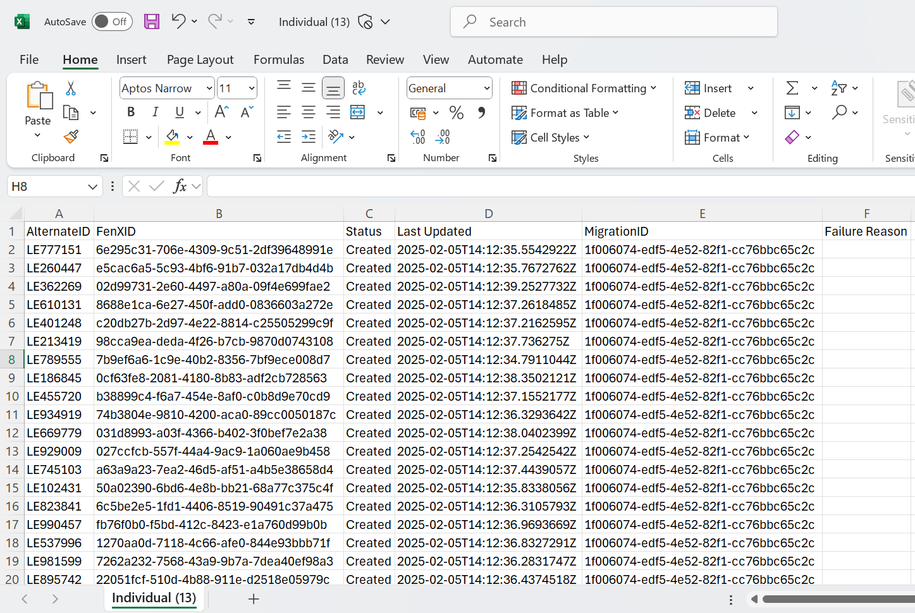Click the Wrap Text icon
This screenshot has height=613, width=915.
[x=359, y=88]
